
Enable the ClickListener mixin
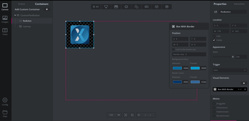214,108
